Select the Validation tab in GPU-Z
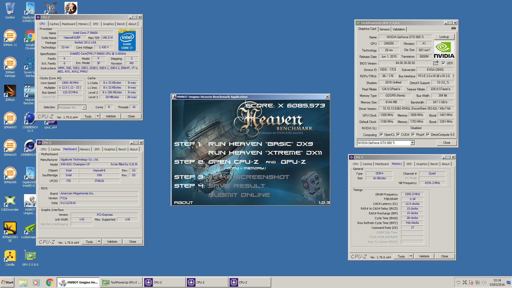512x288 pixels. click(399, 29)
